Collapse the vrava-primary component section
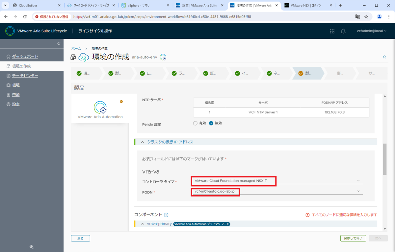The height and width of the screenshot is (252, 395). [143, 224]
